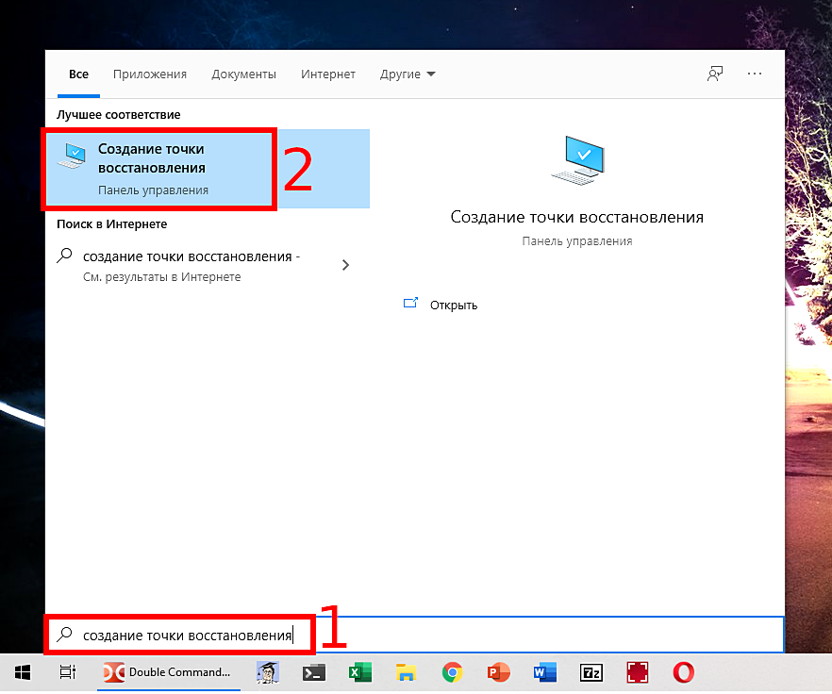
Task: Launch Google Chrome from the taskbar
Action: [x=452, y=672]
